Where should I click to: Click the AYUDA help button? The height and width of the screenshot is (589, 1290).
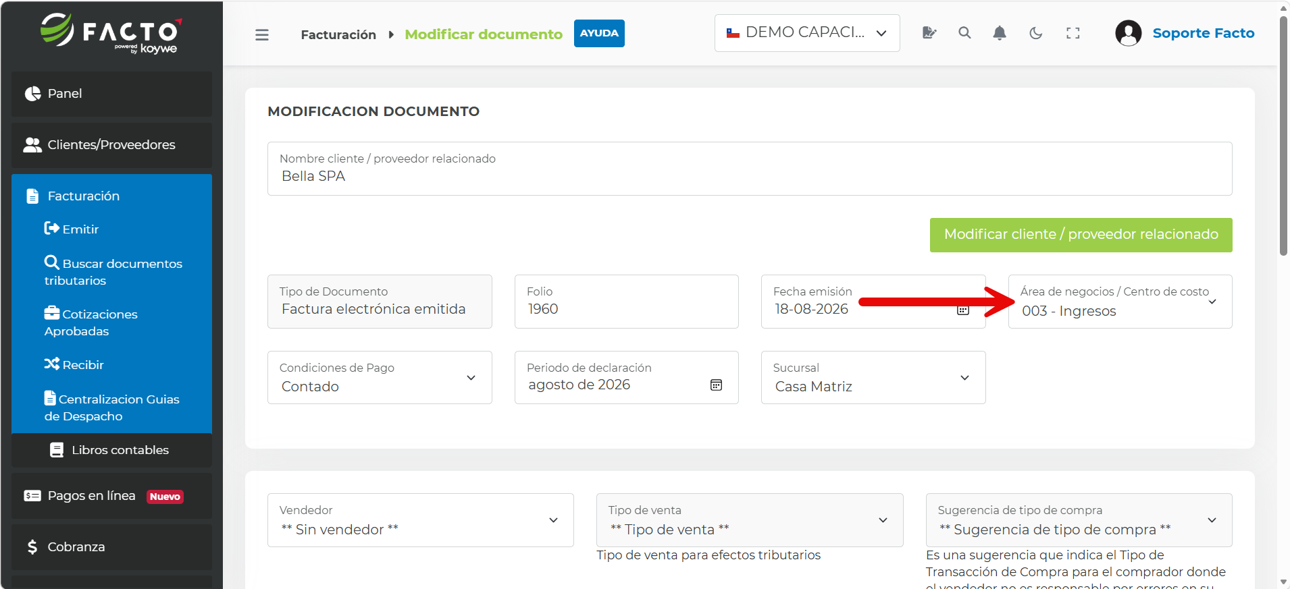tap(599, 33)
